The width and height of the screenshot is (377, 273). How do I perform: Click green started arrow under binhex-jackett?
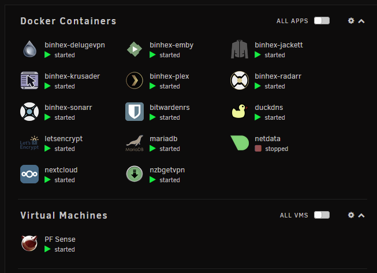click(257, 55)
